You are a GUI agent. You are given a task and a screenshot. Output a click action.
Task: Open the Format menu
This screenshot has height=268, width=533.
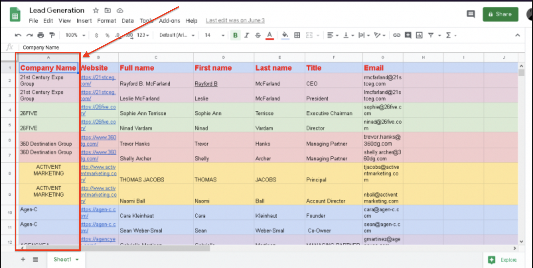(x=107, y=21)
